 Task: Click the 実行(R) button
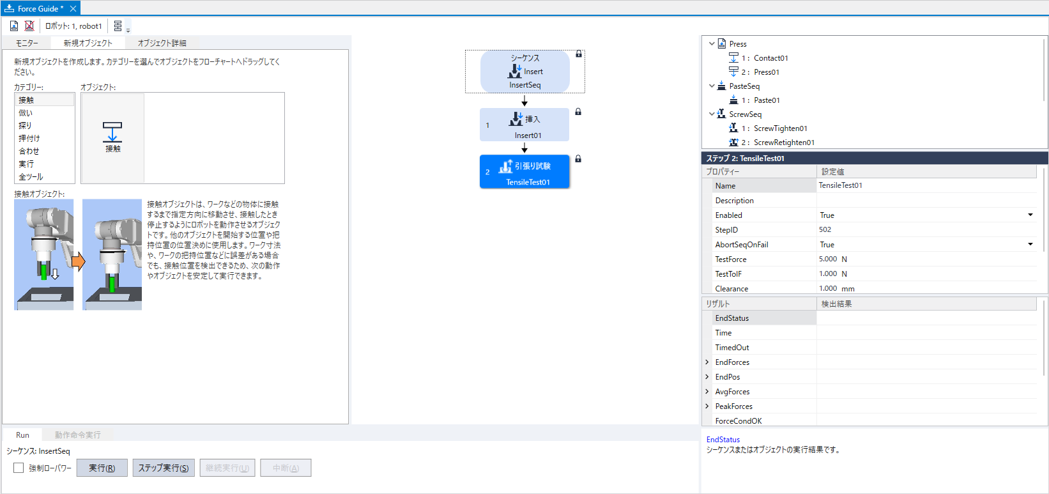tap(102, 468)
